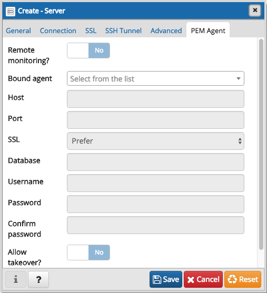
Task: Switch to the Connection tab
Action: [58, 31]
